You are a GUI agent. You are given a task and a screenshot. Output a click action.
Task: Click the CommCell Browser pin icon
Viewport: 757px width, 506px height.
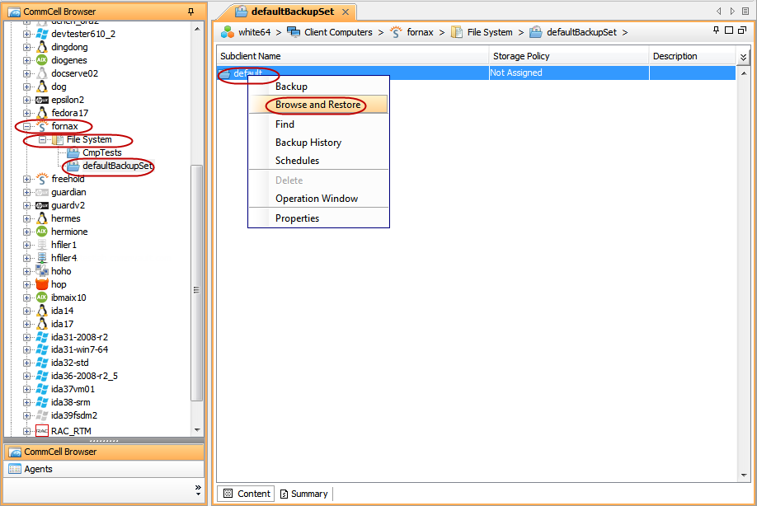(x=191, y=12)
